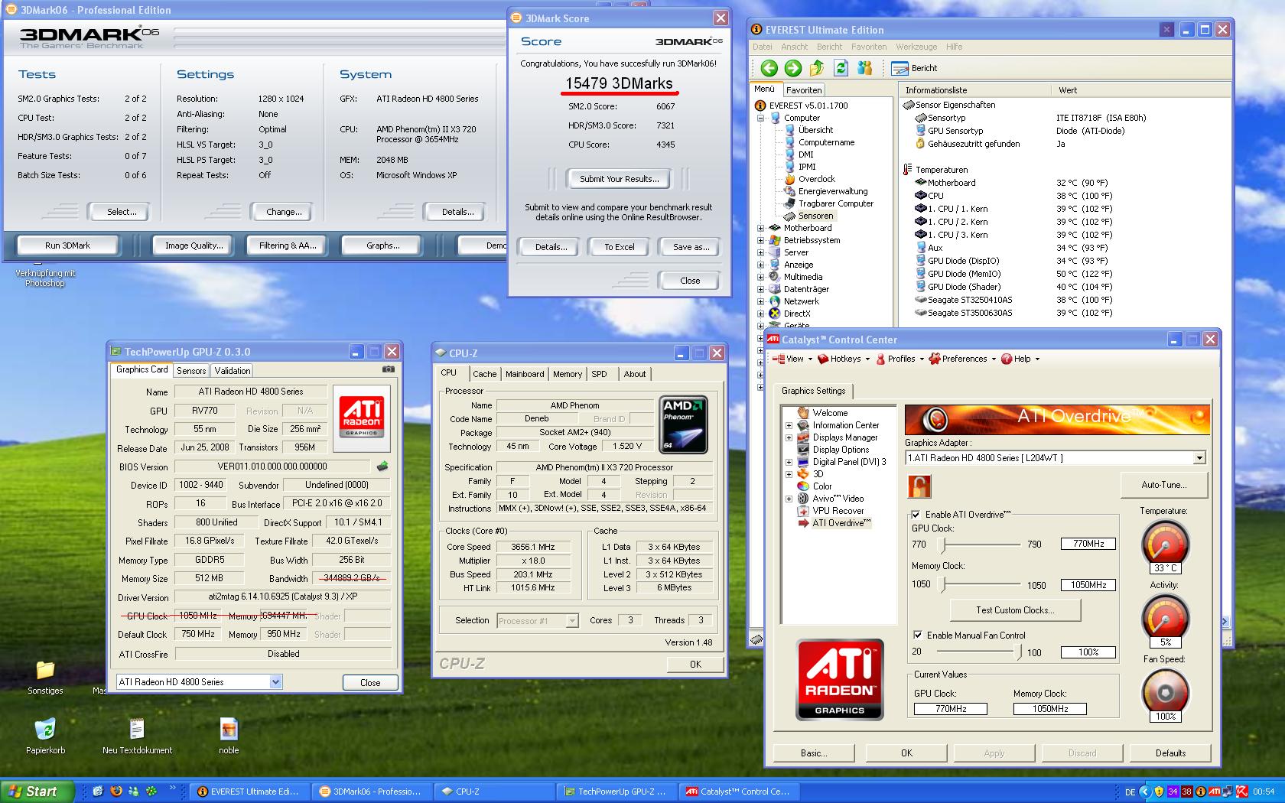
Task: Click the Image Quality button in 3DMark06
Action: (x=194, y=245)
